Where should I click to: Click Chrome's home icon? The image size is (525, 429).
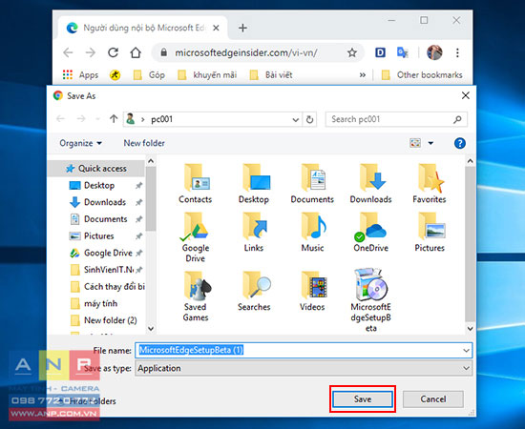click(x=136, y=52)
